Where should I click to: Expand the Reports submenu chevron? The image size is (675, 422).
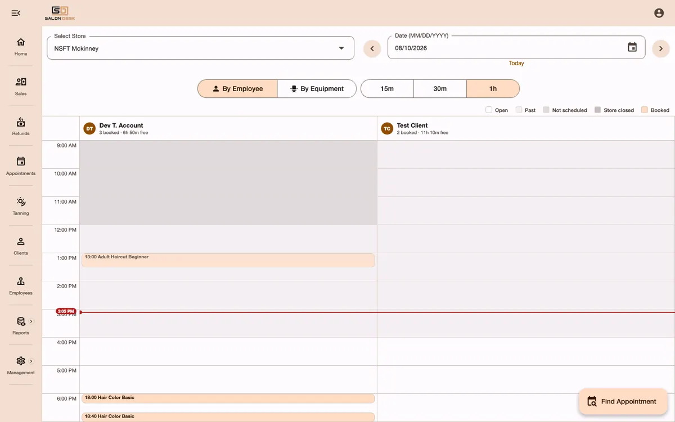coord(31,321)
